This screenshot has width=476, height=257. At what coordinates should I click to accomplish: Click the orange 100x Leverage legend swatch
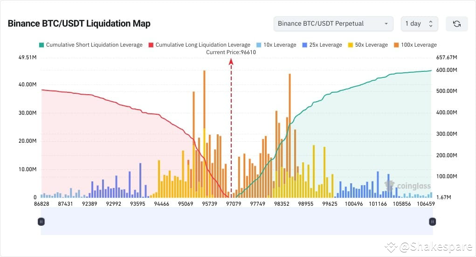point(396,45)
